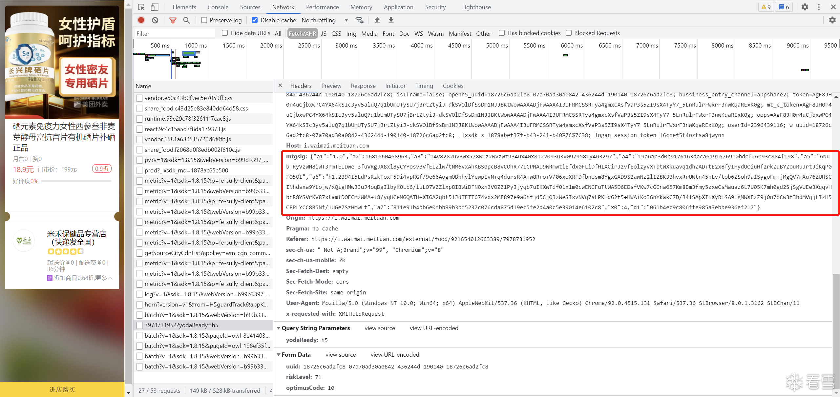Image resolution: width=840 pixels, height=397 pixels.
Task: Click the purple discount tag icon
Action: tap(50, 278)
